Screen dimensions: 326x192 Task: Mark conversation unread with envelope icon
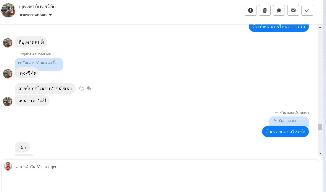293,10
